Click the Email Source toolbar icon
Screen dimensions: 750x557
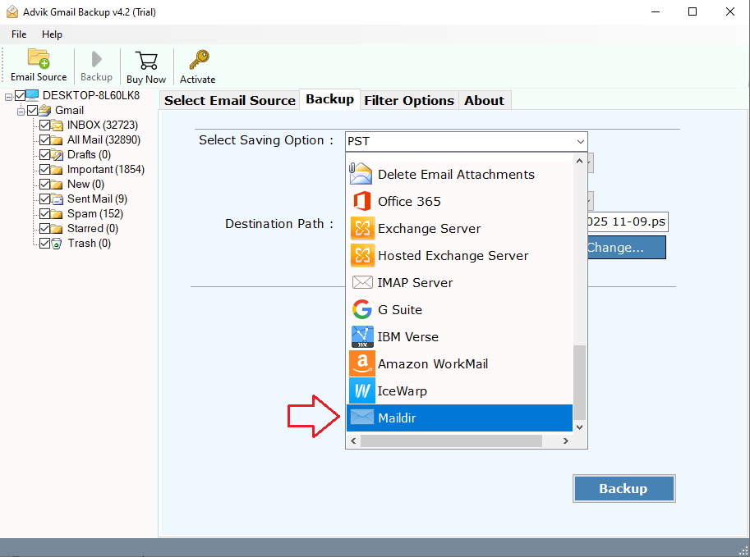click(39, 59)
